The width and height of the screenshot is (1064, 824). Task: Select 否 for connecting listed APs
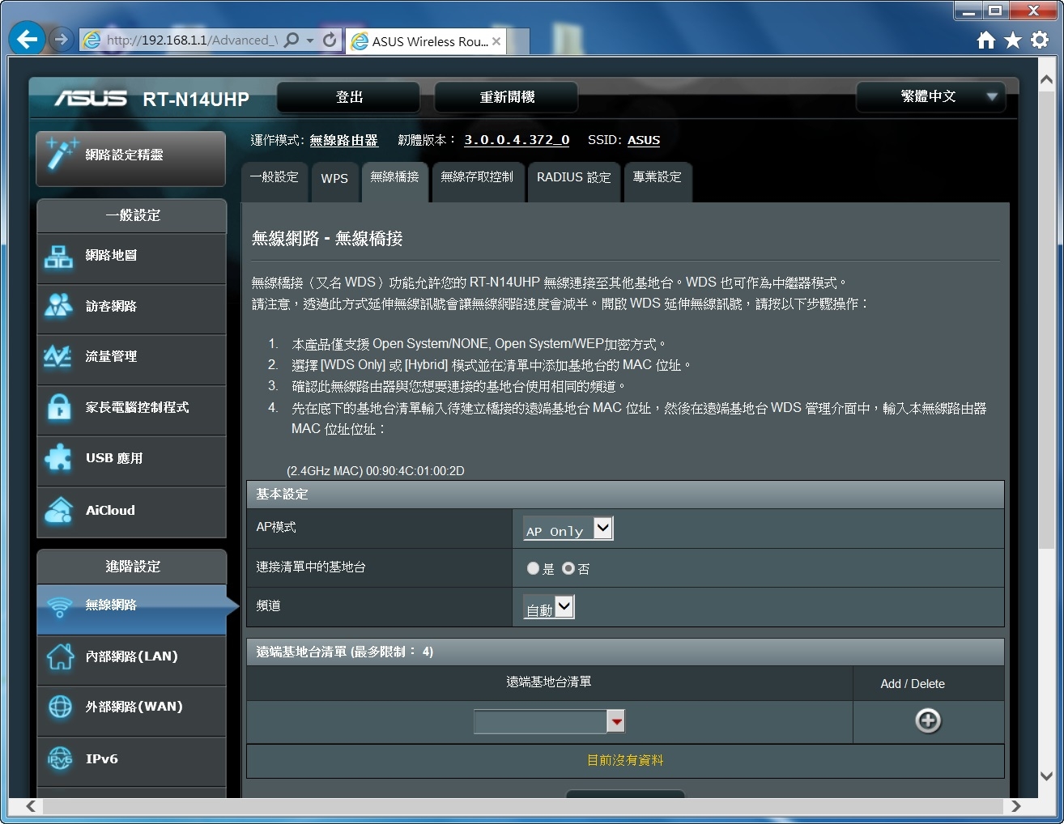click(568, 568)
